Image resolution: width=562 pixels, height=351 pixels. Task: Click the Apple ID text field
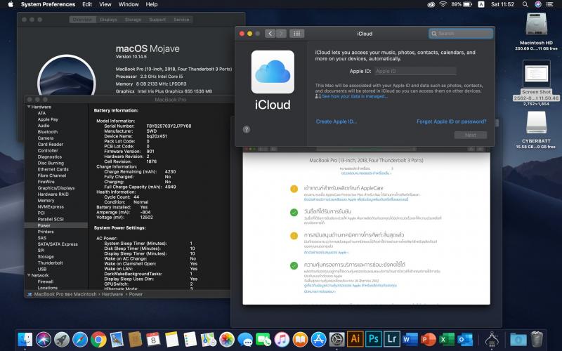[x=414, y=72]
